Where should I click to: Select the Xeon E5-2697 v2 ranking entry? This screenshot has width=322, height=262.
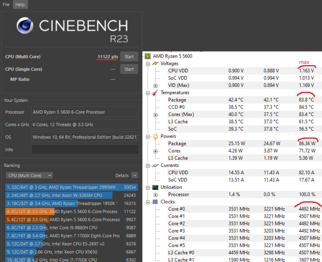(72, 244)
